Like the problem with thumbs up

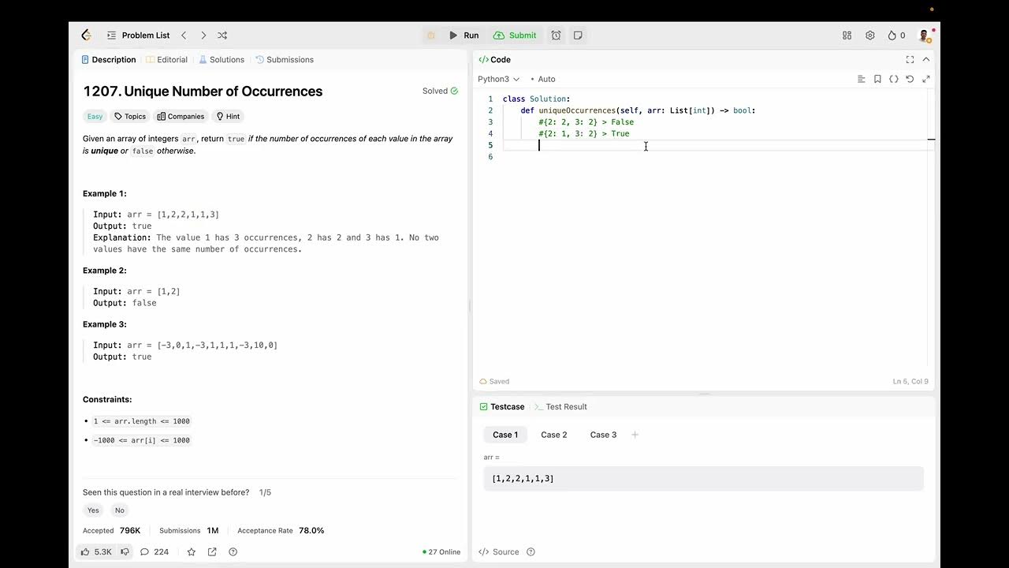pyautogui.click(x=86, y=551)
